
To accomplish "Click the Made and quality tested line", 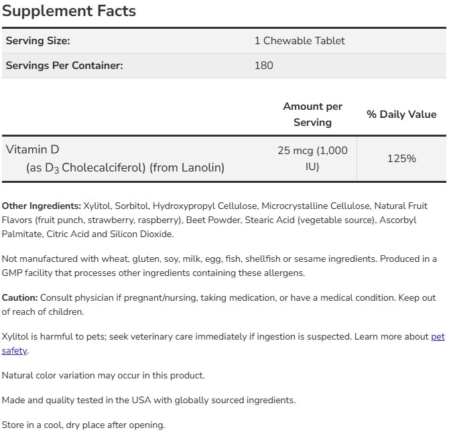I will click(148, 400).
